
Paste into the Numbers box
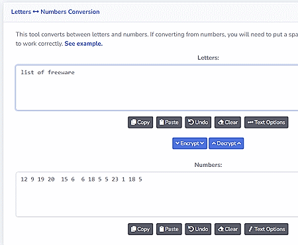tap(169, 229)
